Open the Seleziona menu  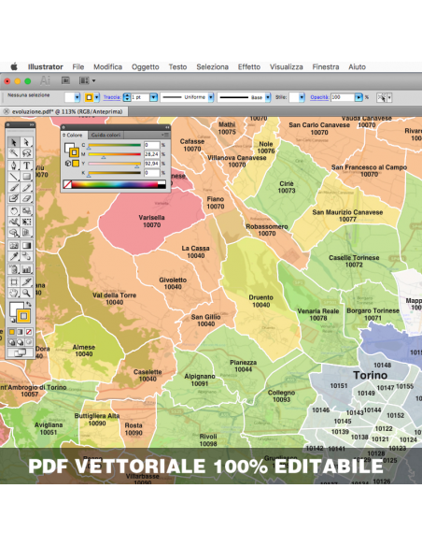(212, 67)
